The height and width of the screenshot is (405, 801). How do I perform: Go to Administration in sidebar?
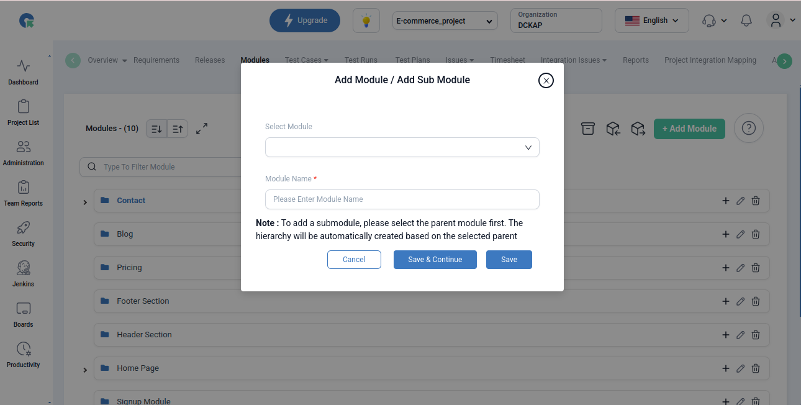tap(23, 152)
